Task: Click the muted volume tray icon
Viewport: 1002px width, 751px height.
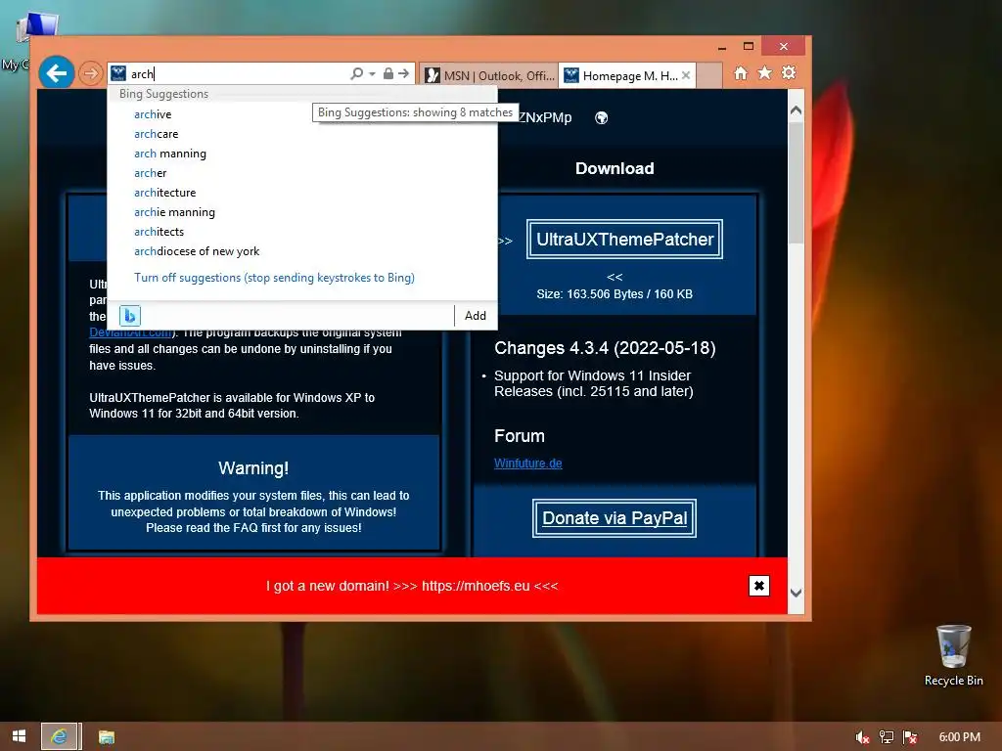Action: (x=862, y=737)
